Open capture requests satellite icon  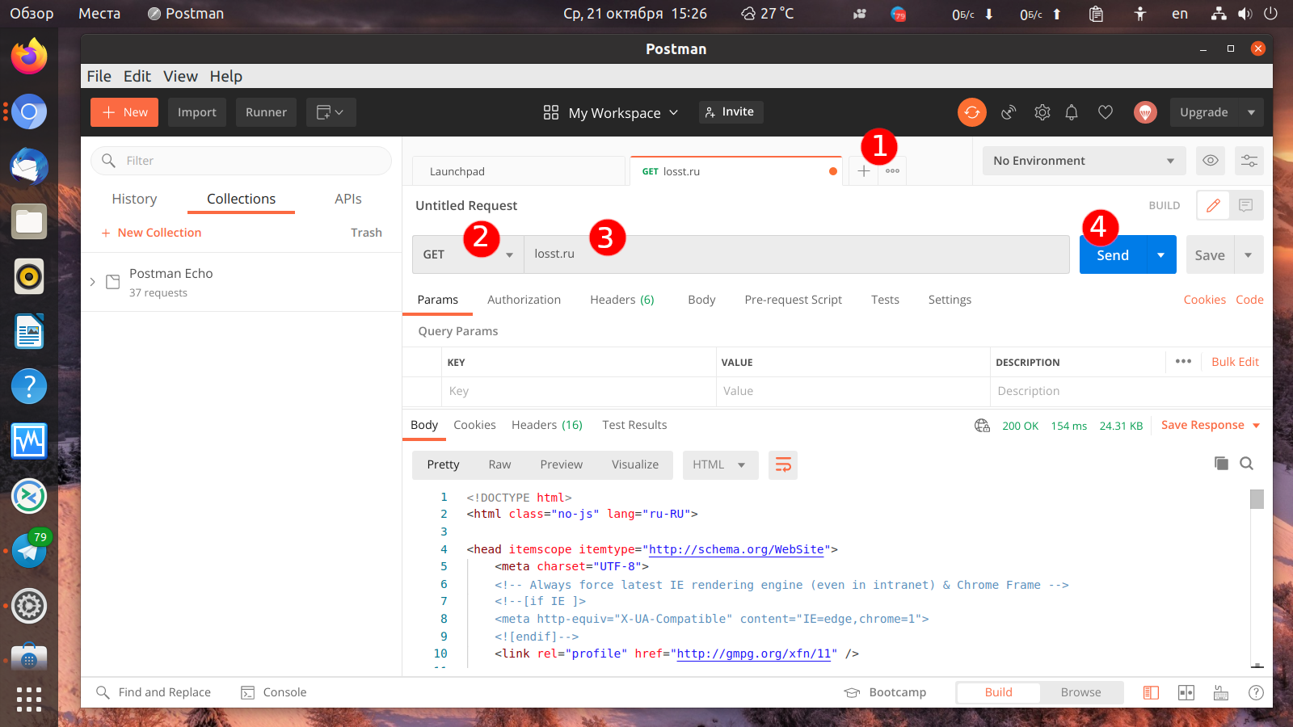pos(1009,112)
